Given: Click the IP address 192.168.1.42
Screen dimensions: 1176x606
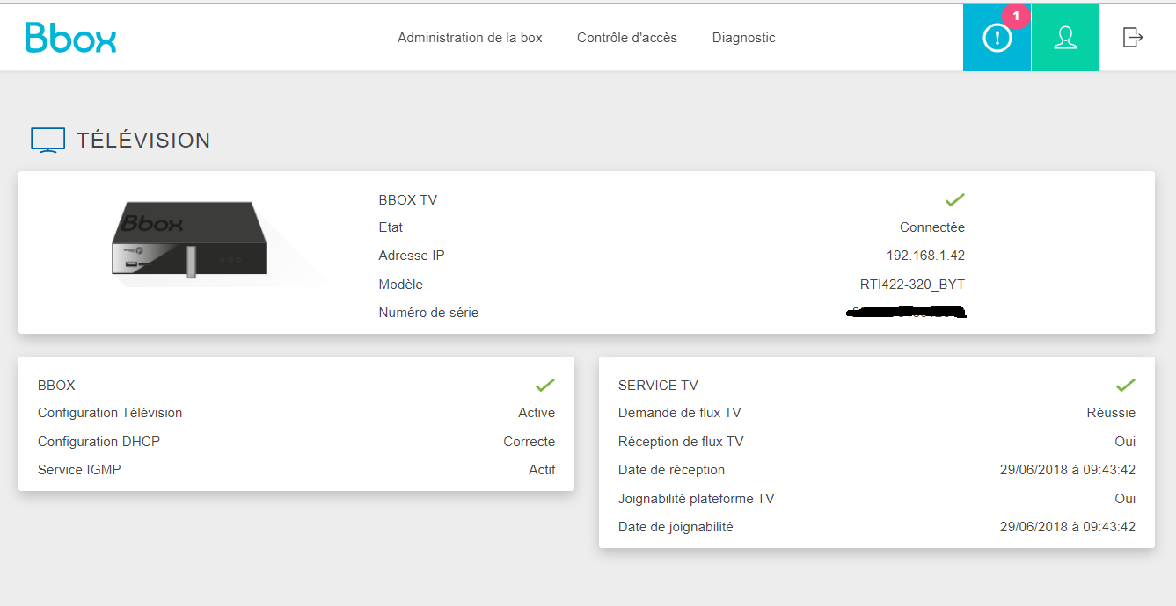Looking at the screenshot, I should (x=926, y=256).
